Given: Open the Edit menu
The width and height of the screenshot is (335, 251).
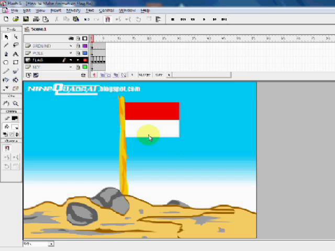Looking at the screenshot, I should tap(27, 10).
